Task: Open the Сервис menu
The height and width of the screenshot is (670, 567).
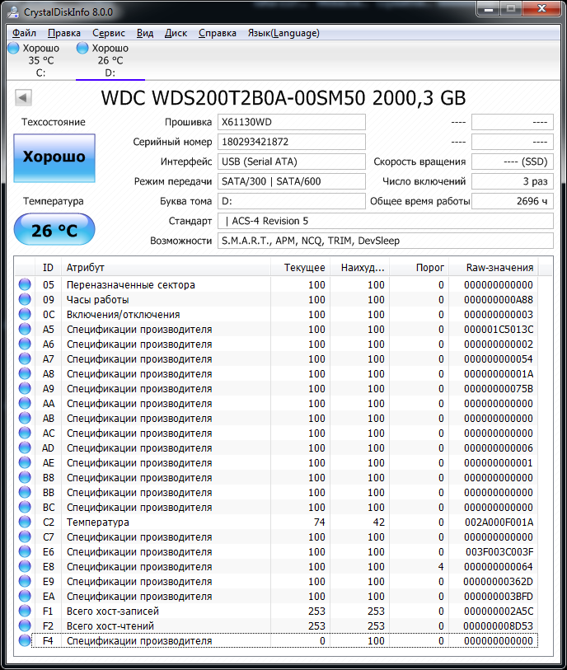Action: [x=109, y=33]
